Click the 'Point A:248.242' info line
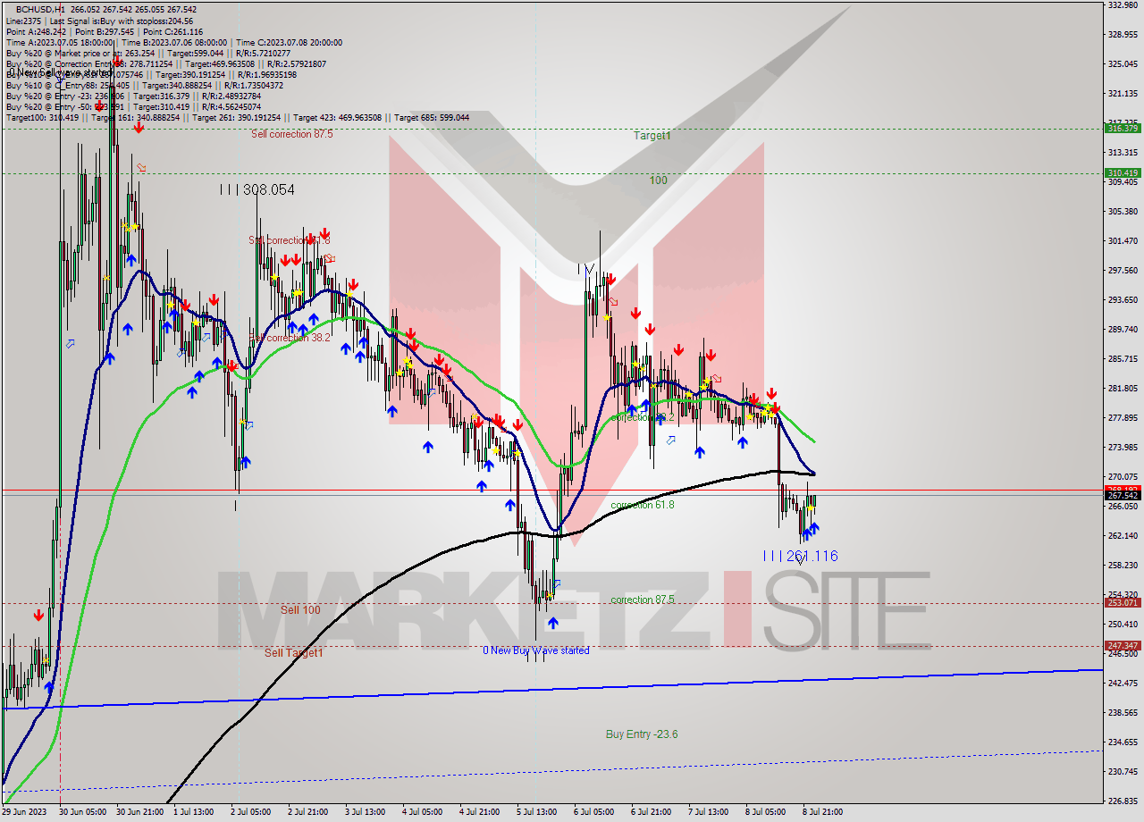 35,31
